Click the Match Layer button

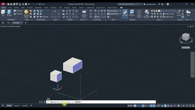[168, 17]
